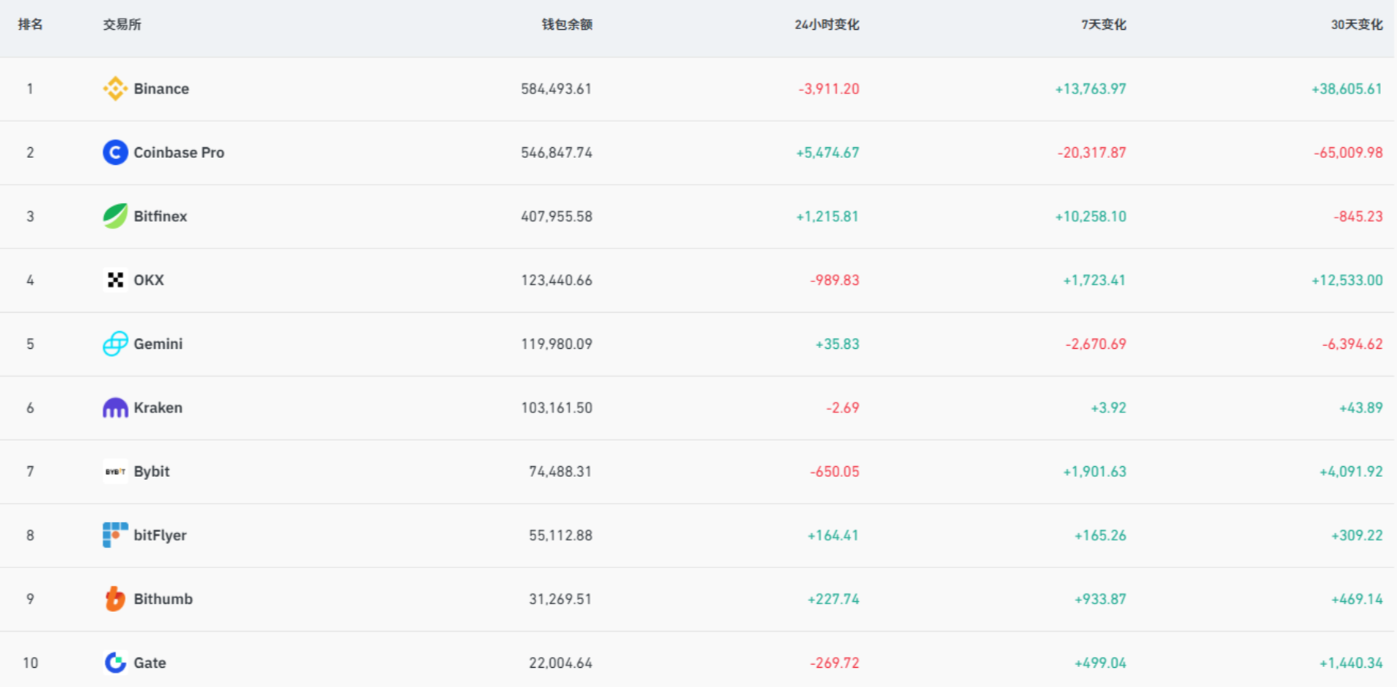Click the Bitfinex green leaf icon

115,216
